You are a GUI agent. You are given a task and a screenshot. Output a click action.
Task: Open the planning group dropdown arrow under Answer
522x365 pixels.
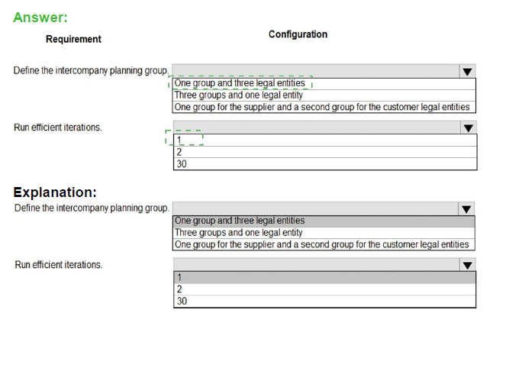click(467, 71)
